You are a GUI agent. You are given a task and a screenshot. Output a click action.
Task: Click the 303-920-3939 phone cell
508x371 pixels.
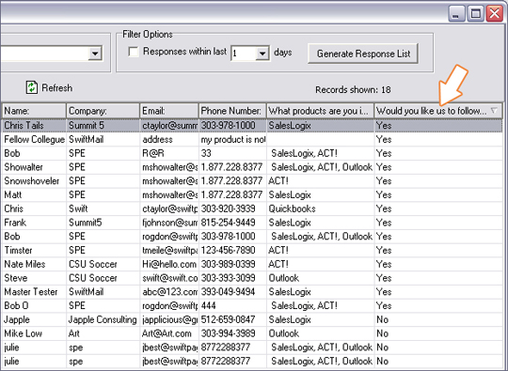pos(232,209)
